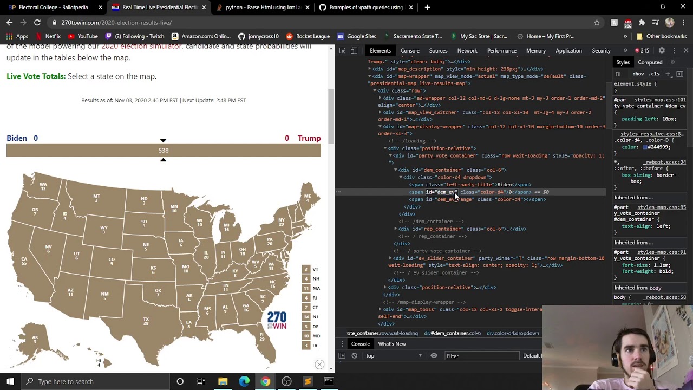Image resolution: width=693 pixels, height=390 pixels.
Task: Open the Performance panel tab
Action: [x=501, y=50]
